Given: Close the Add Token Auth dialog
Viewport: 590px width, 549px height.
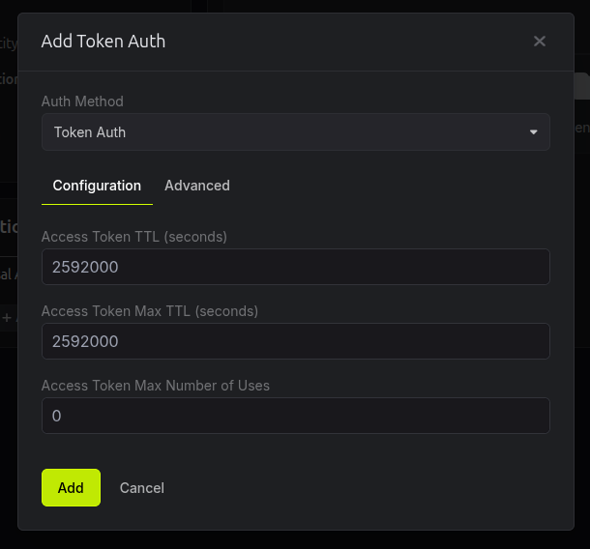Looking at the screenshot, I should click(539, 41).
